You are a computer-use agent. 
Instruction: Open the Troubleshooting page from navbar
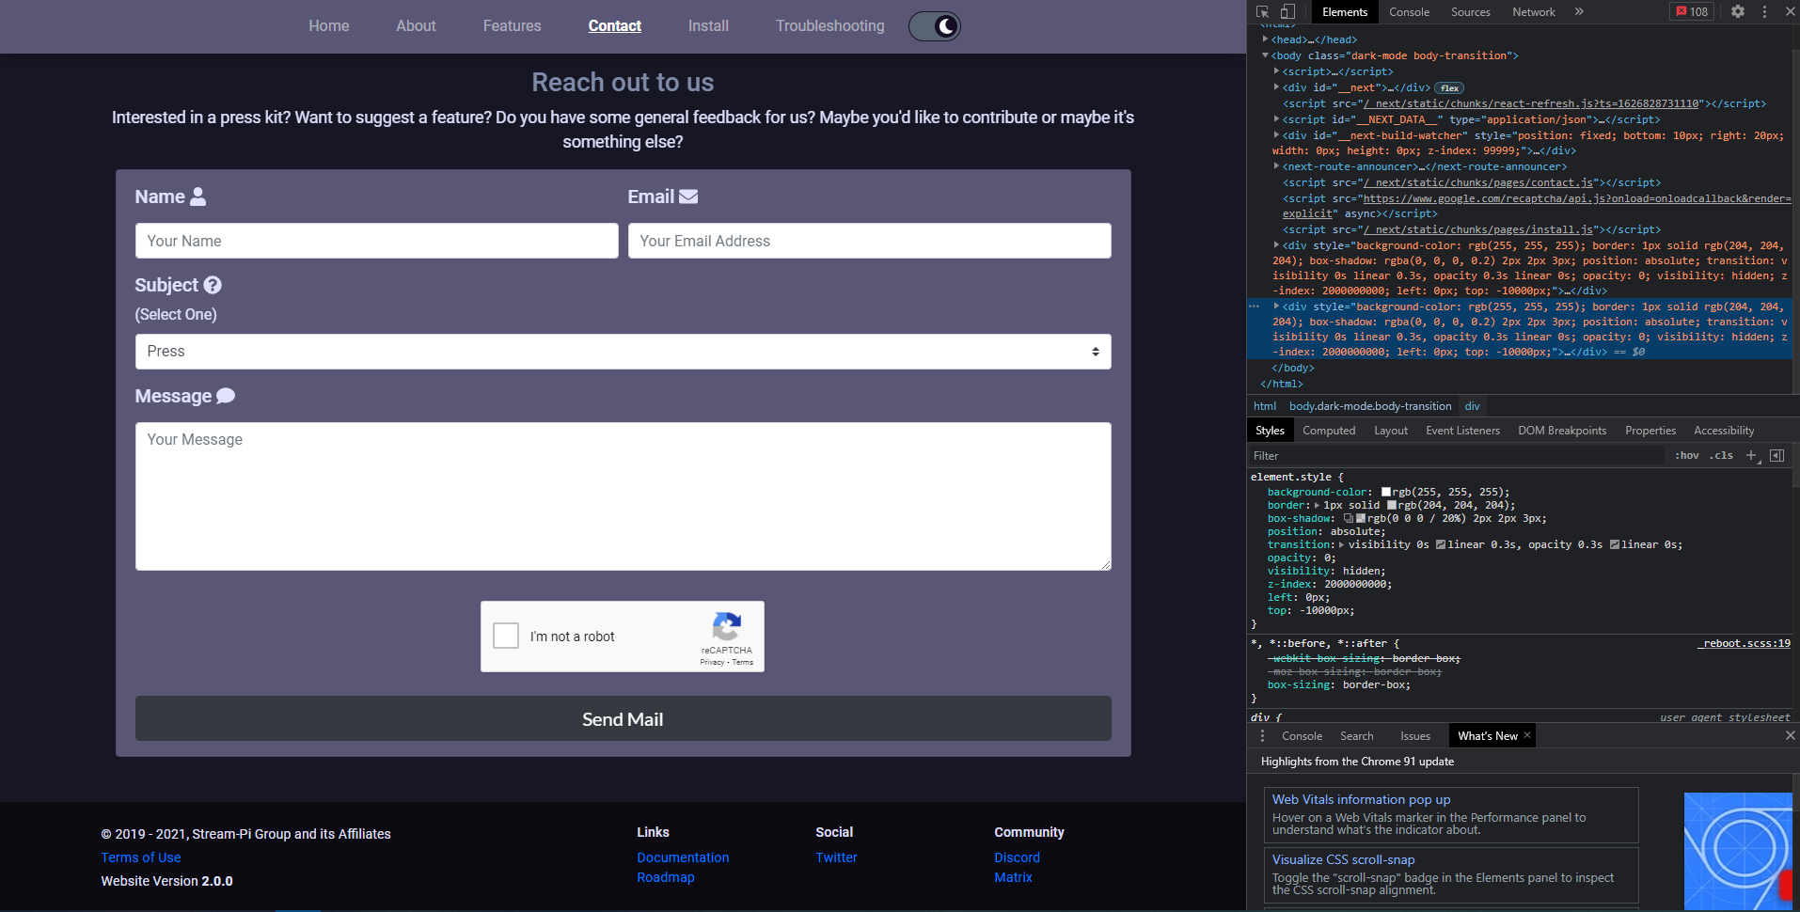tap(829, 26)
